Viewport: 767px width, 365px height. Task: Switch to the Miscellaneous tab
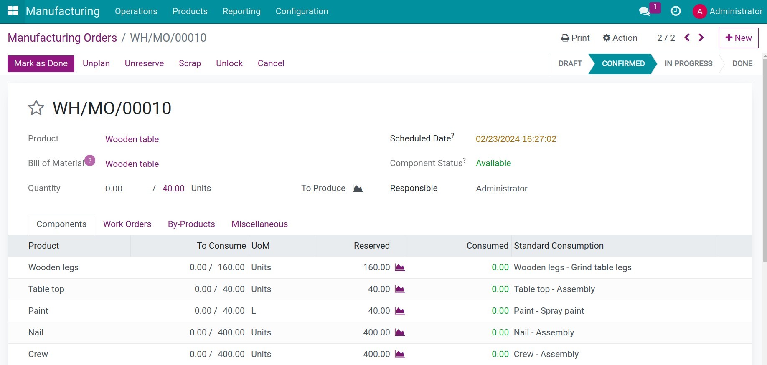click(x=259, y=224)
